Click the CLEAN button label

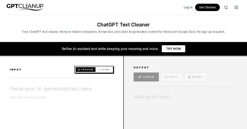coord(149,77)
